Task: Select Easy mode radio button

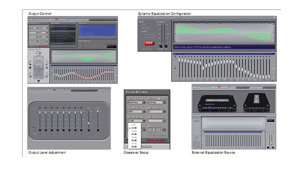Action: [141, 25]
